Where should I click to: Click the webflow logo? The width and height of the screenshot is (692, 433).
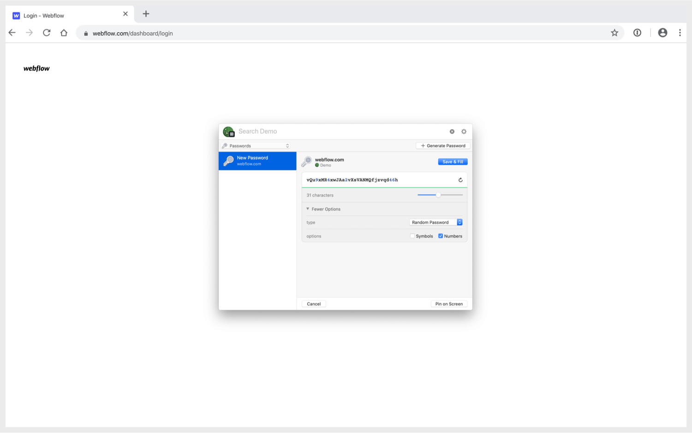pos(36,68)
